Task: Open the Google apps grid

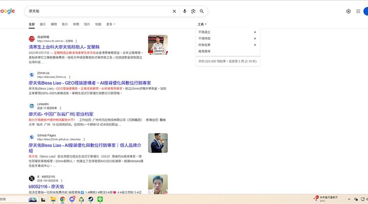Action: [358, 11]
